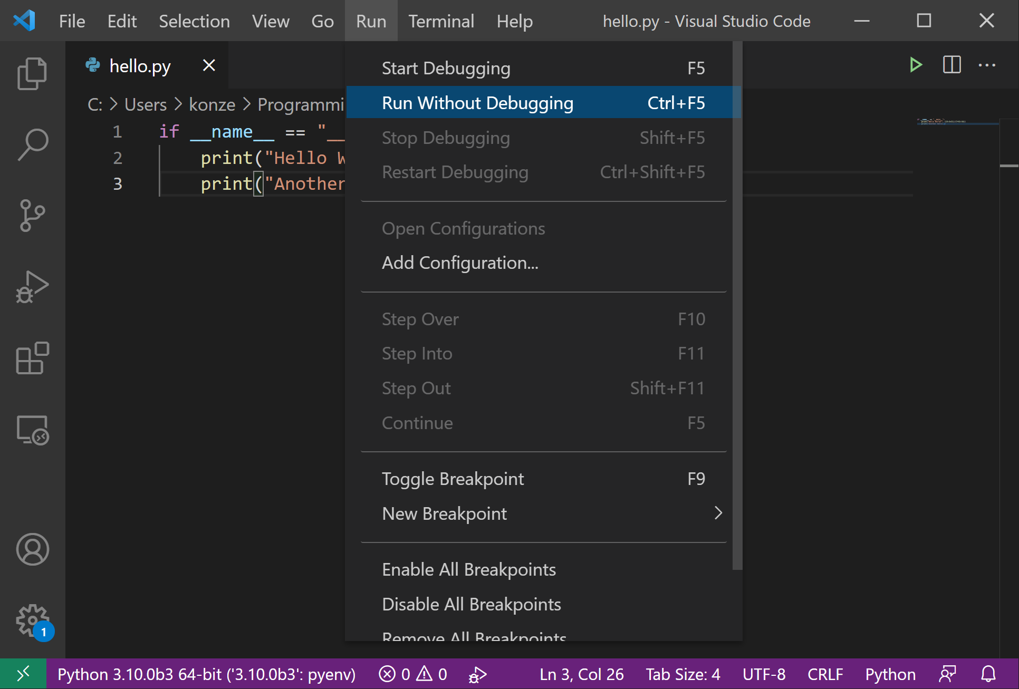Image resolution: width=1019 pixels, height=689 pixels.
Task: Open the Search panel icon
Action: pyautogui.click(x=33, y=143)
